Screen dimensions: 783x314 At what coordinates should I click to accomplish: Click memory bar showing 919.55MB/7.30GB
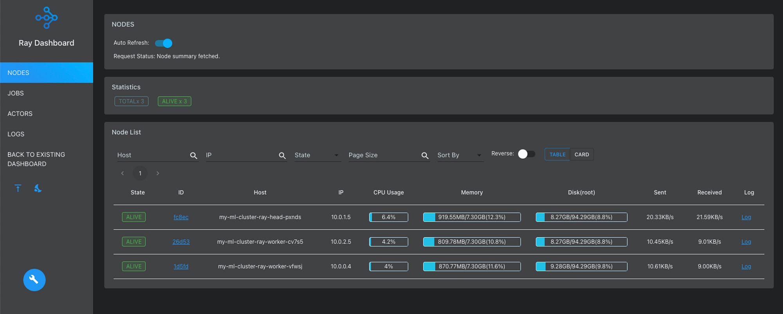(x=472, y=217)
